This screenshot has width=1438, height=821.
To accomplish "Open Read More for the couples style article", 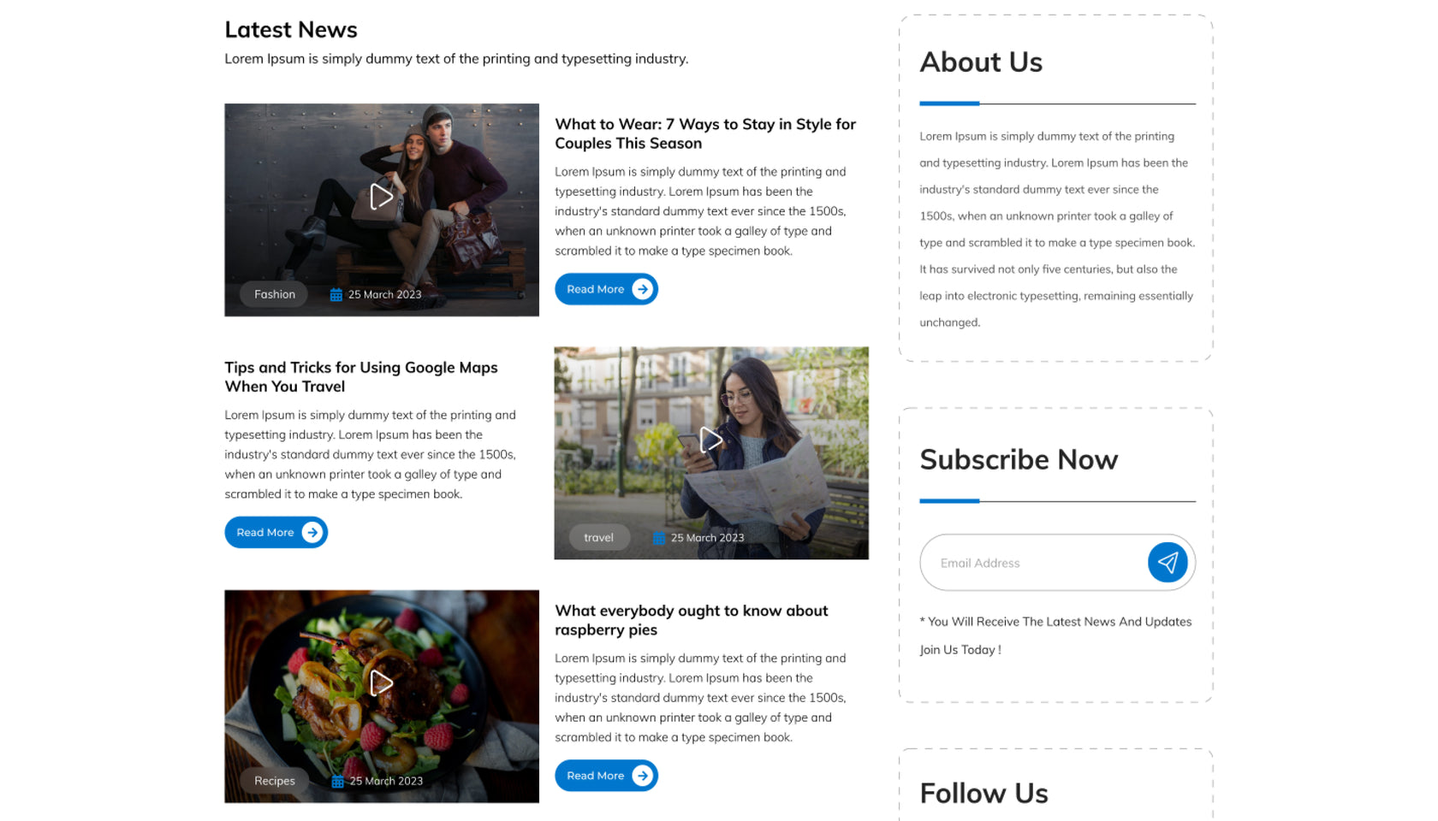I will coord(606,289).
